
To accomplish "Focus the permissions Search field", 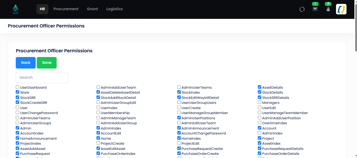I will click(x=42, y=77).
